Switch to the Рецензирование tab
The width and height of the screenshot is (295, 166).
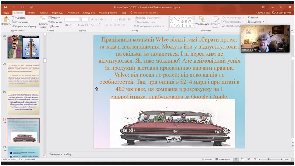[x=108, y=13]
